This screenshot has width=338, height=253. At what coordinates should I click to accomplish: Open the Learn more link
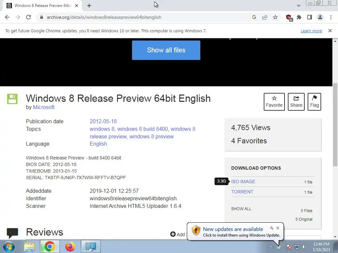pyautogui.click(x=311, y=31)
